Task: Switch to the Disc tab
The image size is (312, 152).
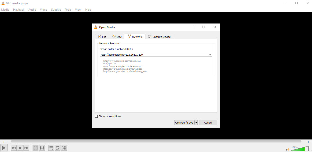Action: pyautogui.click(x=117, y=37)
